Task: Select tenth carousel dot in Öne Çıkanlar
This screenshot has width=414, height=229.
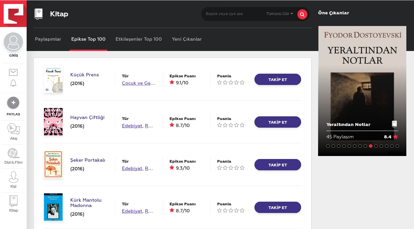Action: pyautogui.click(x=376, y=146)
